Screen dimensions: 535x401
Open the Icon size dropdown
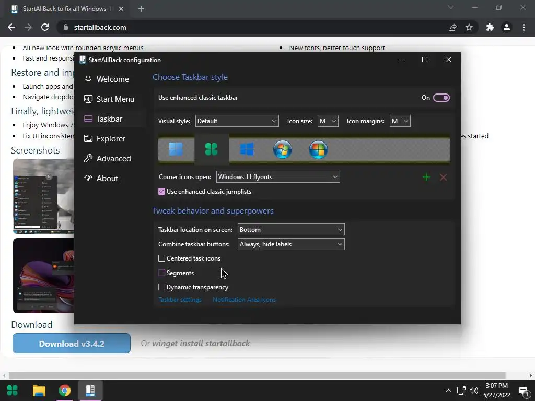click(x=328, y=121)
